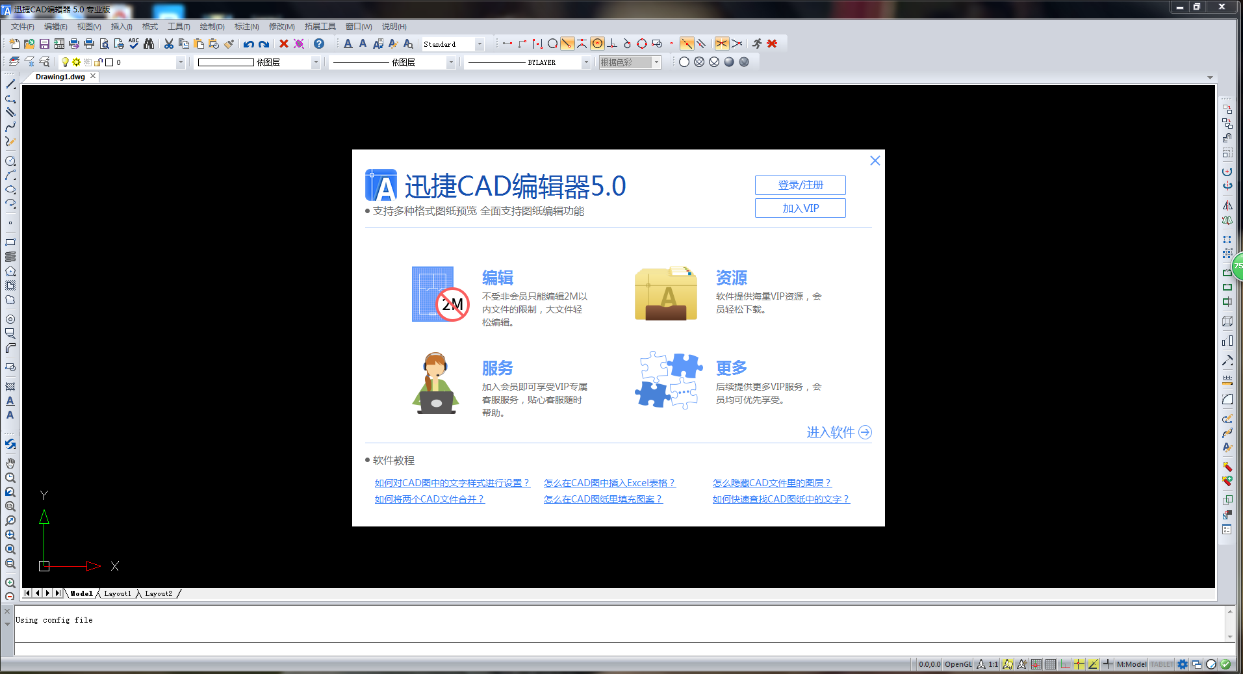
Task: Click the Cut scissors icon
Action: tap(169, 44)
